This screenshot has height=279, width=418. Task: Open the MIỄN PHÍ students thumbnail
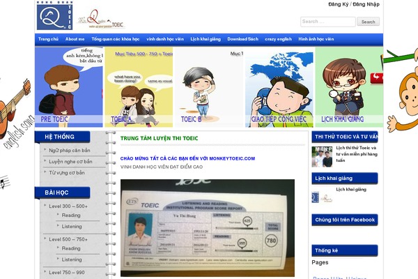coord(322,157)
